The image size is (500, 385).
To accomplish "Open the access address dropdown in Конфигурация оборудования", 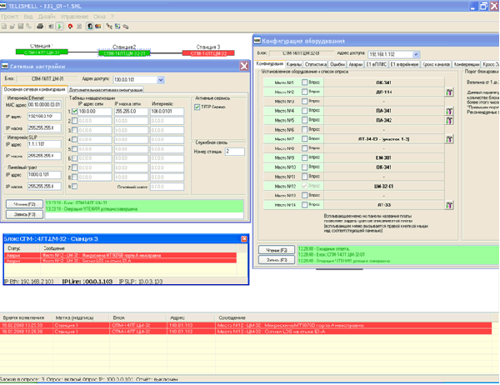I will click(x=416, y=54).
